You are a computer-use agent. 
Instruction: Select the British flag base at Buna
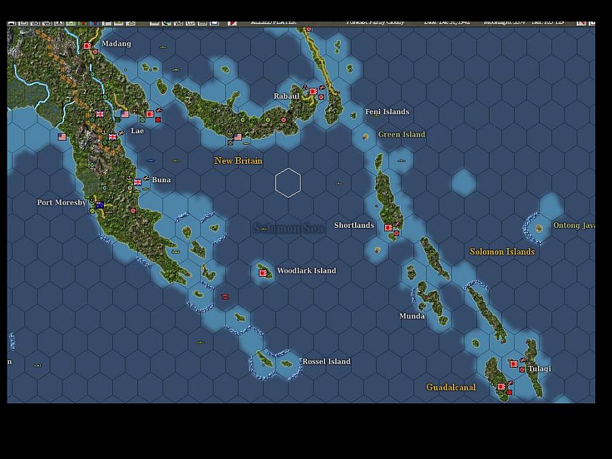(137, 182)
